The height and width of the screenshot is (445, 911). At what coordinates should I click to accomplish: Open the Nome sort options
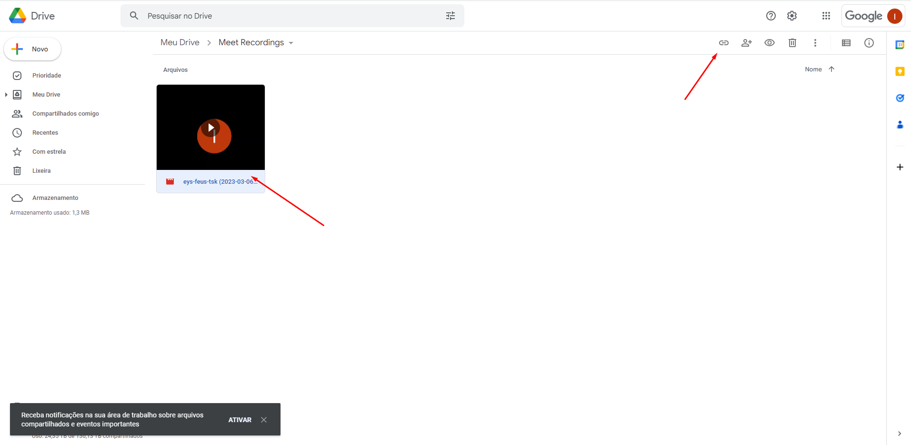click(813, 69)
